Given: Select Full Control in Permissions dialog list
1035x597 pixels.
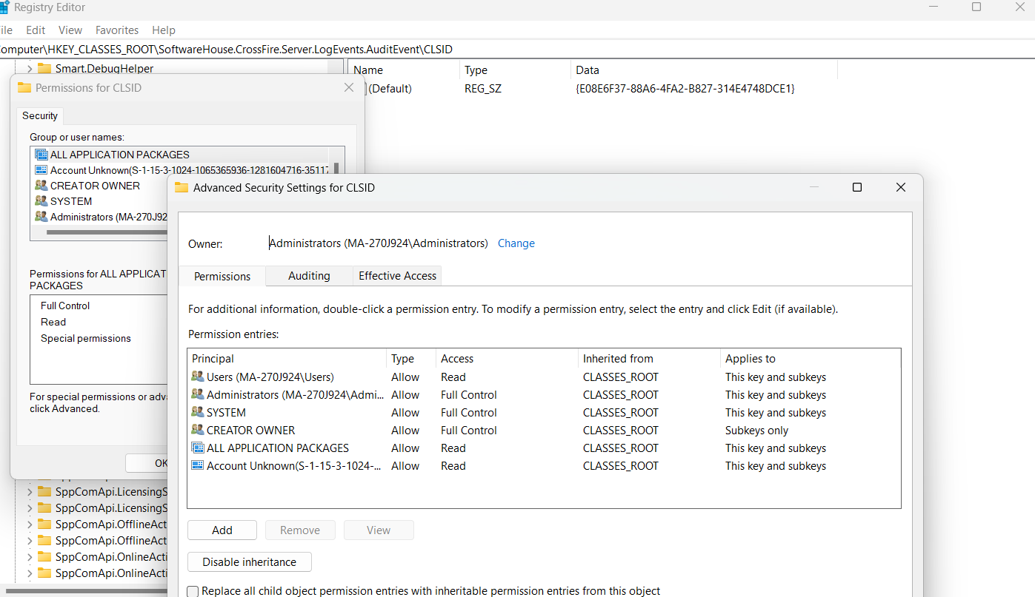Looking at the screenshot, I should 65,306.
